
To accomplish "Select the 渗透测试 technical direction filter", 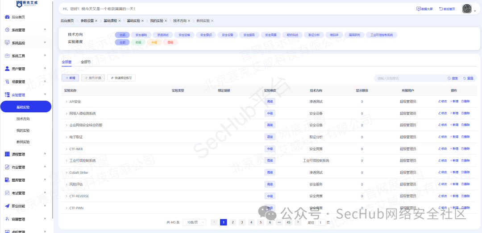I will (162, 35).
